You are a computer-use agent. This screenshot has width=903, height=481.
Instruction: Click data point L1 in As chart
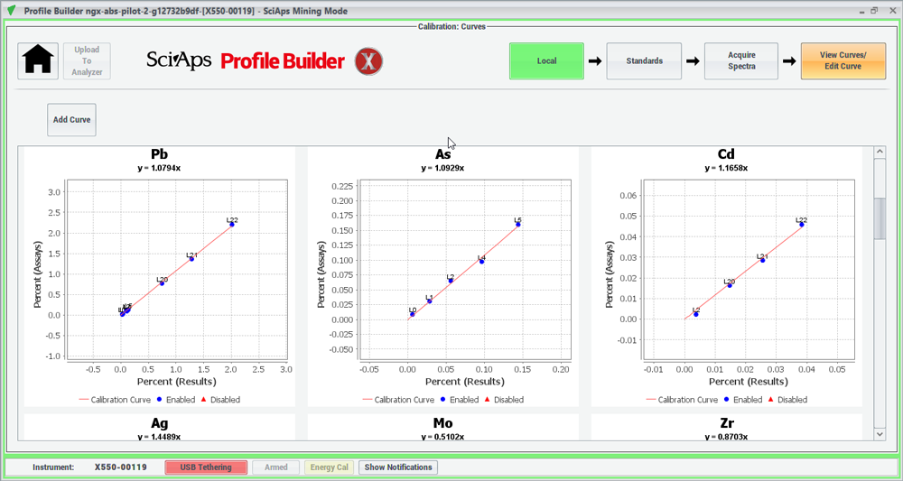pos(430,301)
